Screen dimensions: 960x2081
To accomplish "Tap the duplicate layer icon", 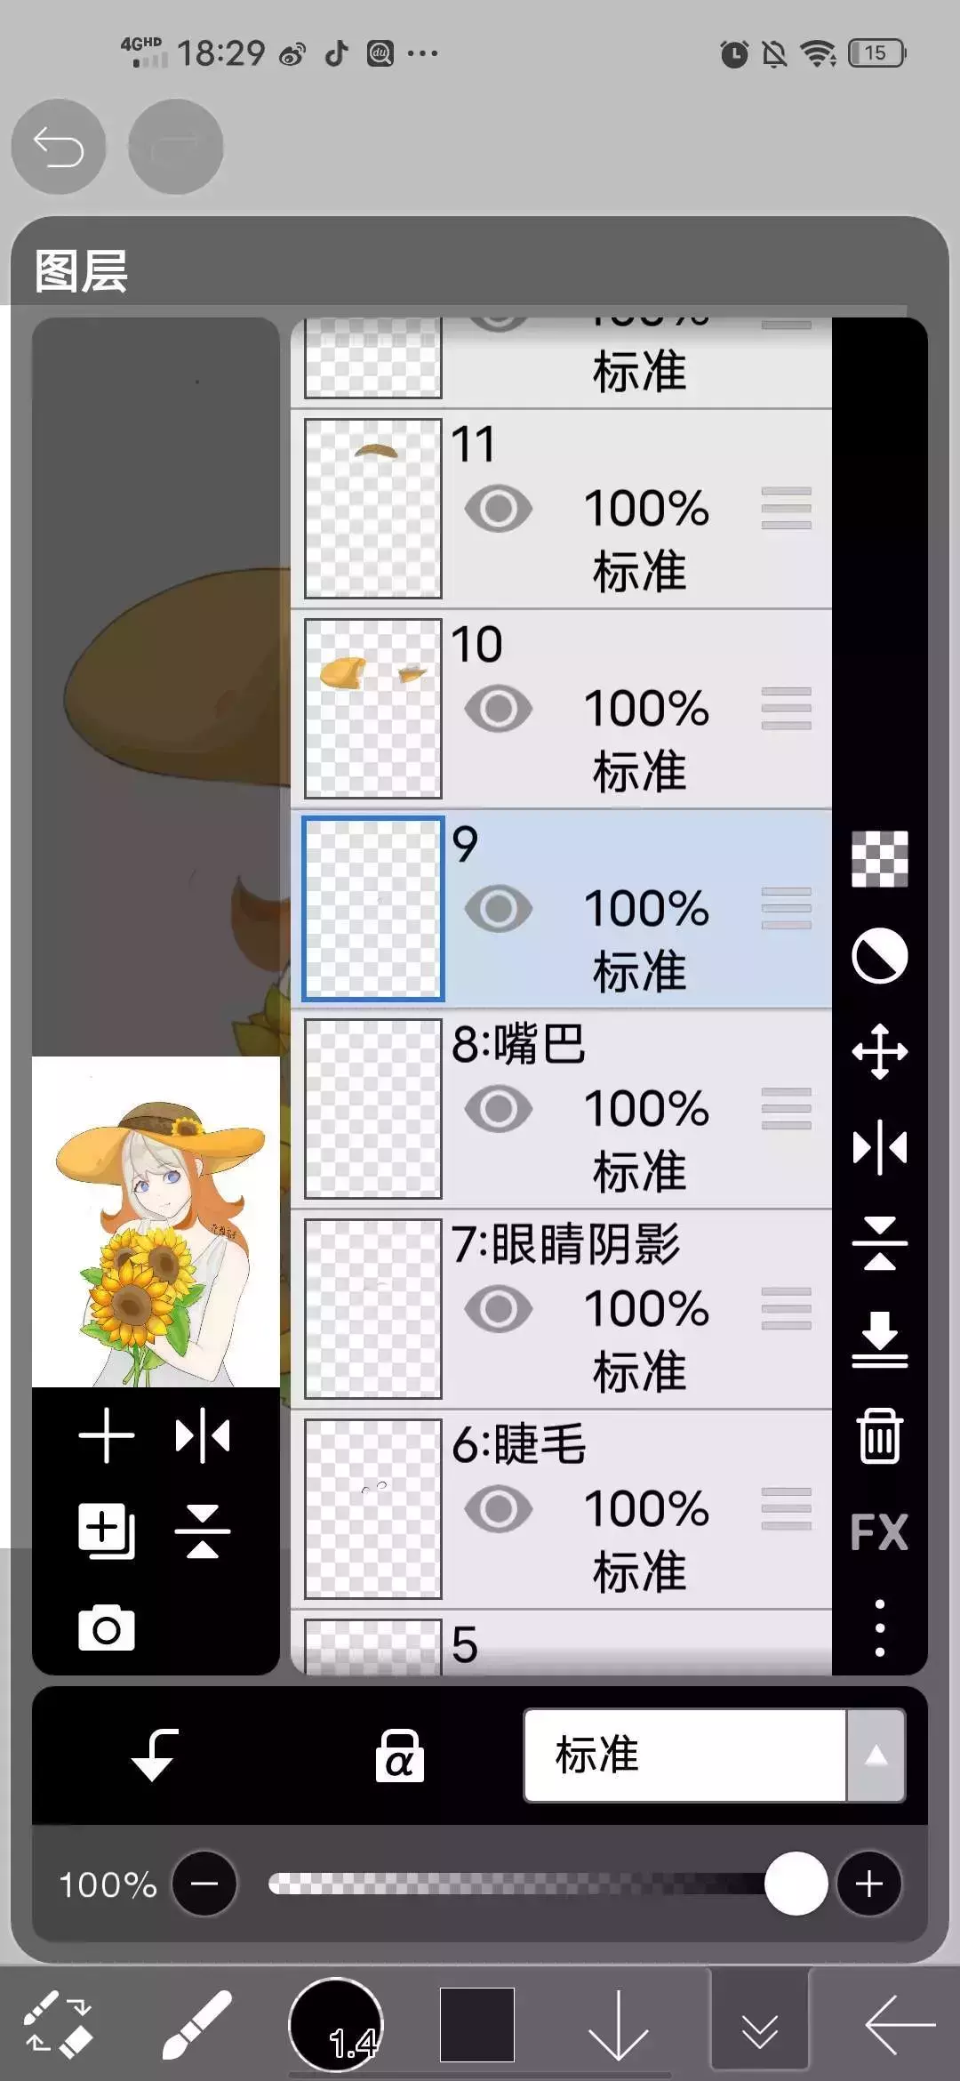I will 107,1531.
